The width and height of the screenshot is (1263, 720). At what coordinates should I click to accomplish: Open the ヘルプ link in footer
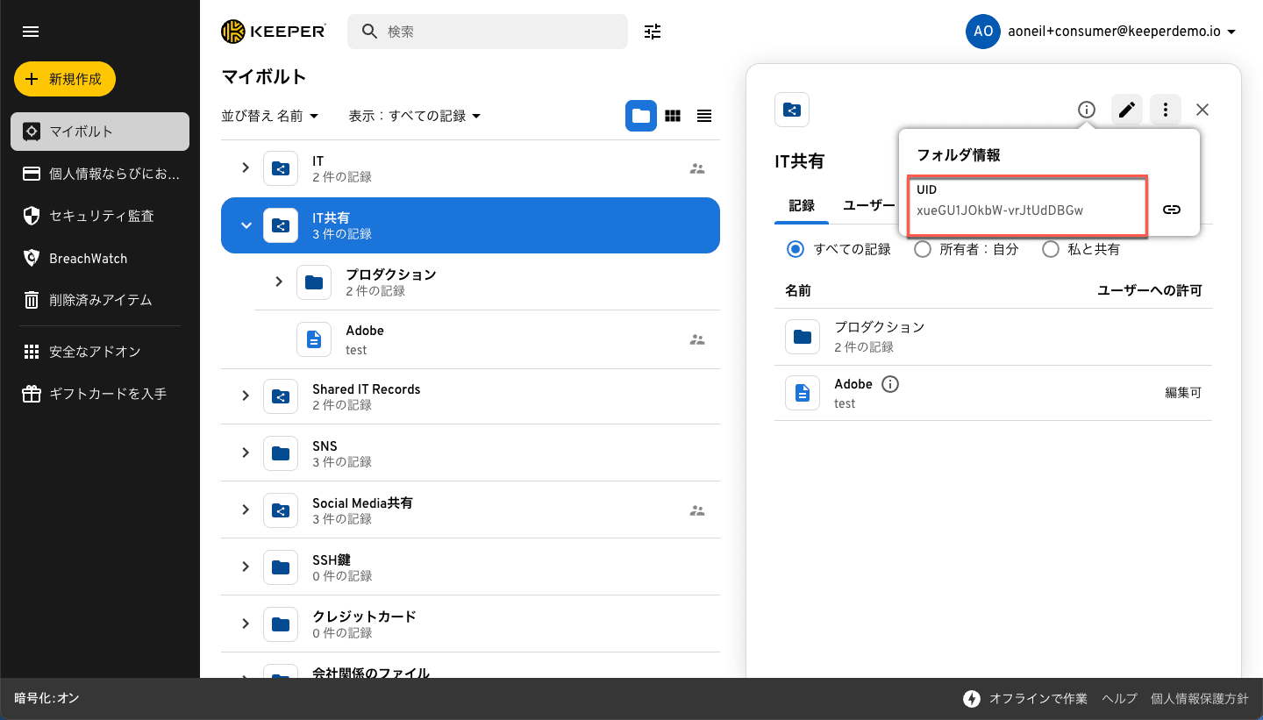click(1119, 698)
